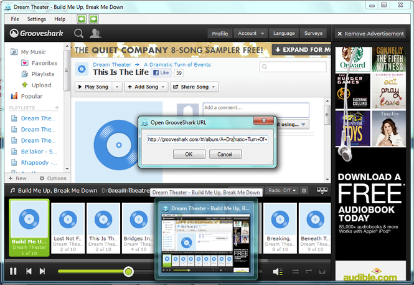Toggle repeat playback icon
Viewport: 414px width, 285px height.
pos(309,271)
